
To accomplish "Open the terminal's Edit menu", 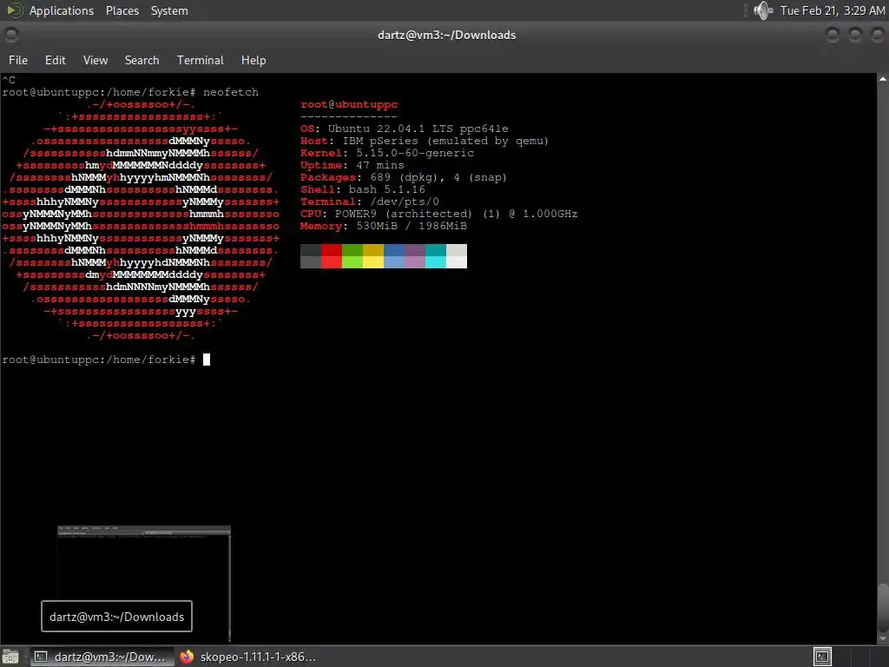I will 55,60.
